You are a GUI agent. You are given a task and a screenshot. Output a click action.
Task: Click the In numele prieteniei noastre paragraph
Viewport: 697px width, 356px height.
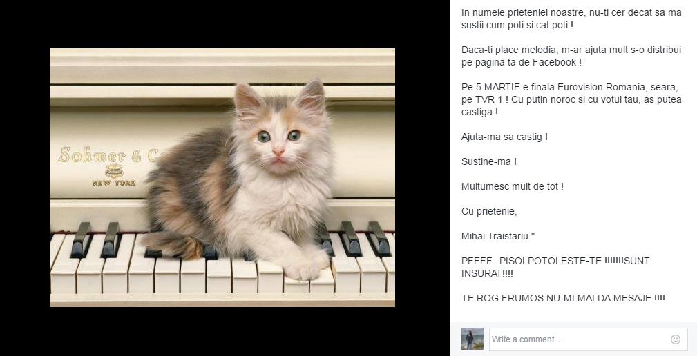[x=571, y=19]
